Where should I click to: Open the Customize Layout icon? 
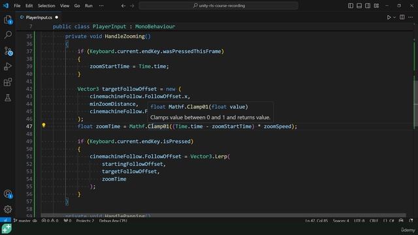click(x=376, y=6)
